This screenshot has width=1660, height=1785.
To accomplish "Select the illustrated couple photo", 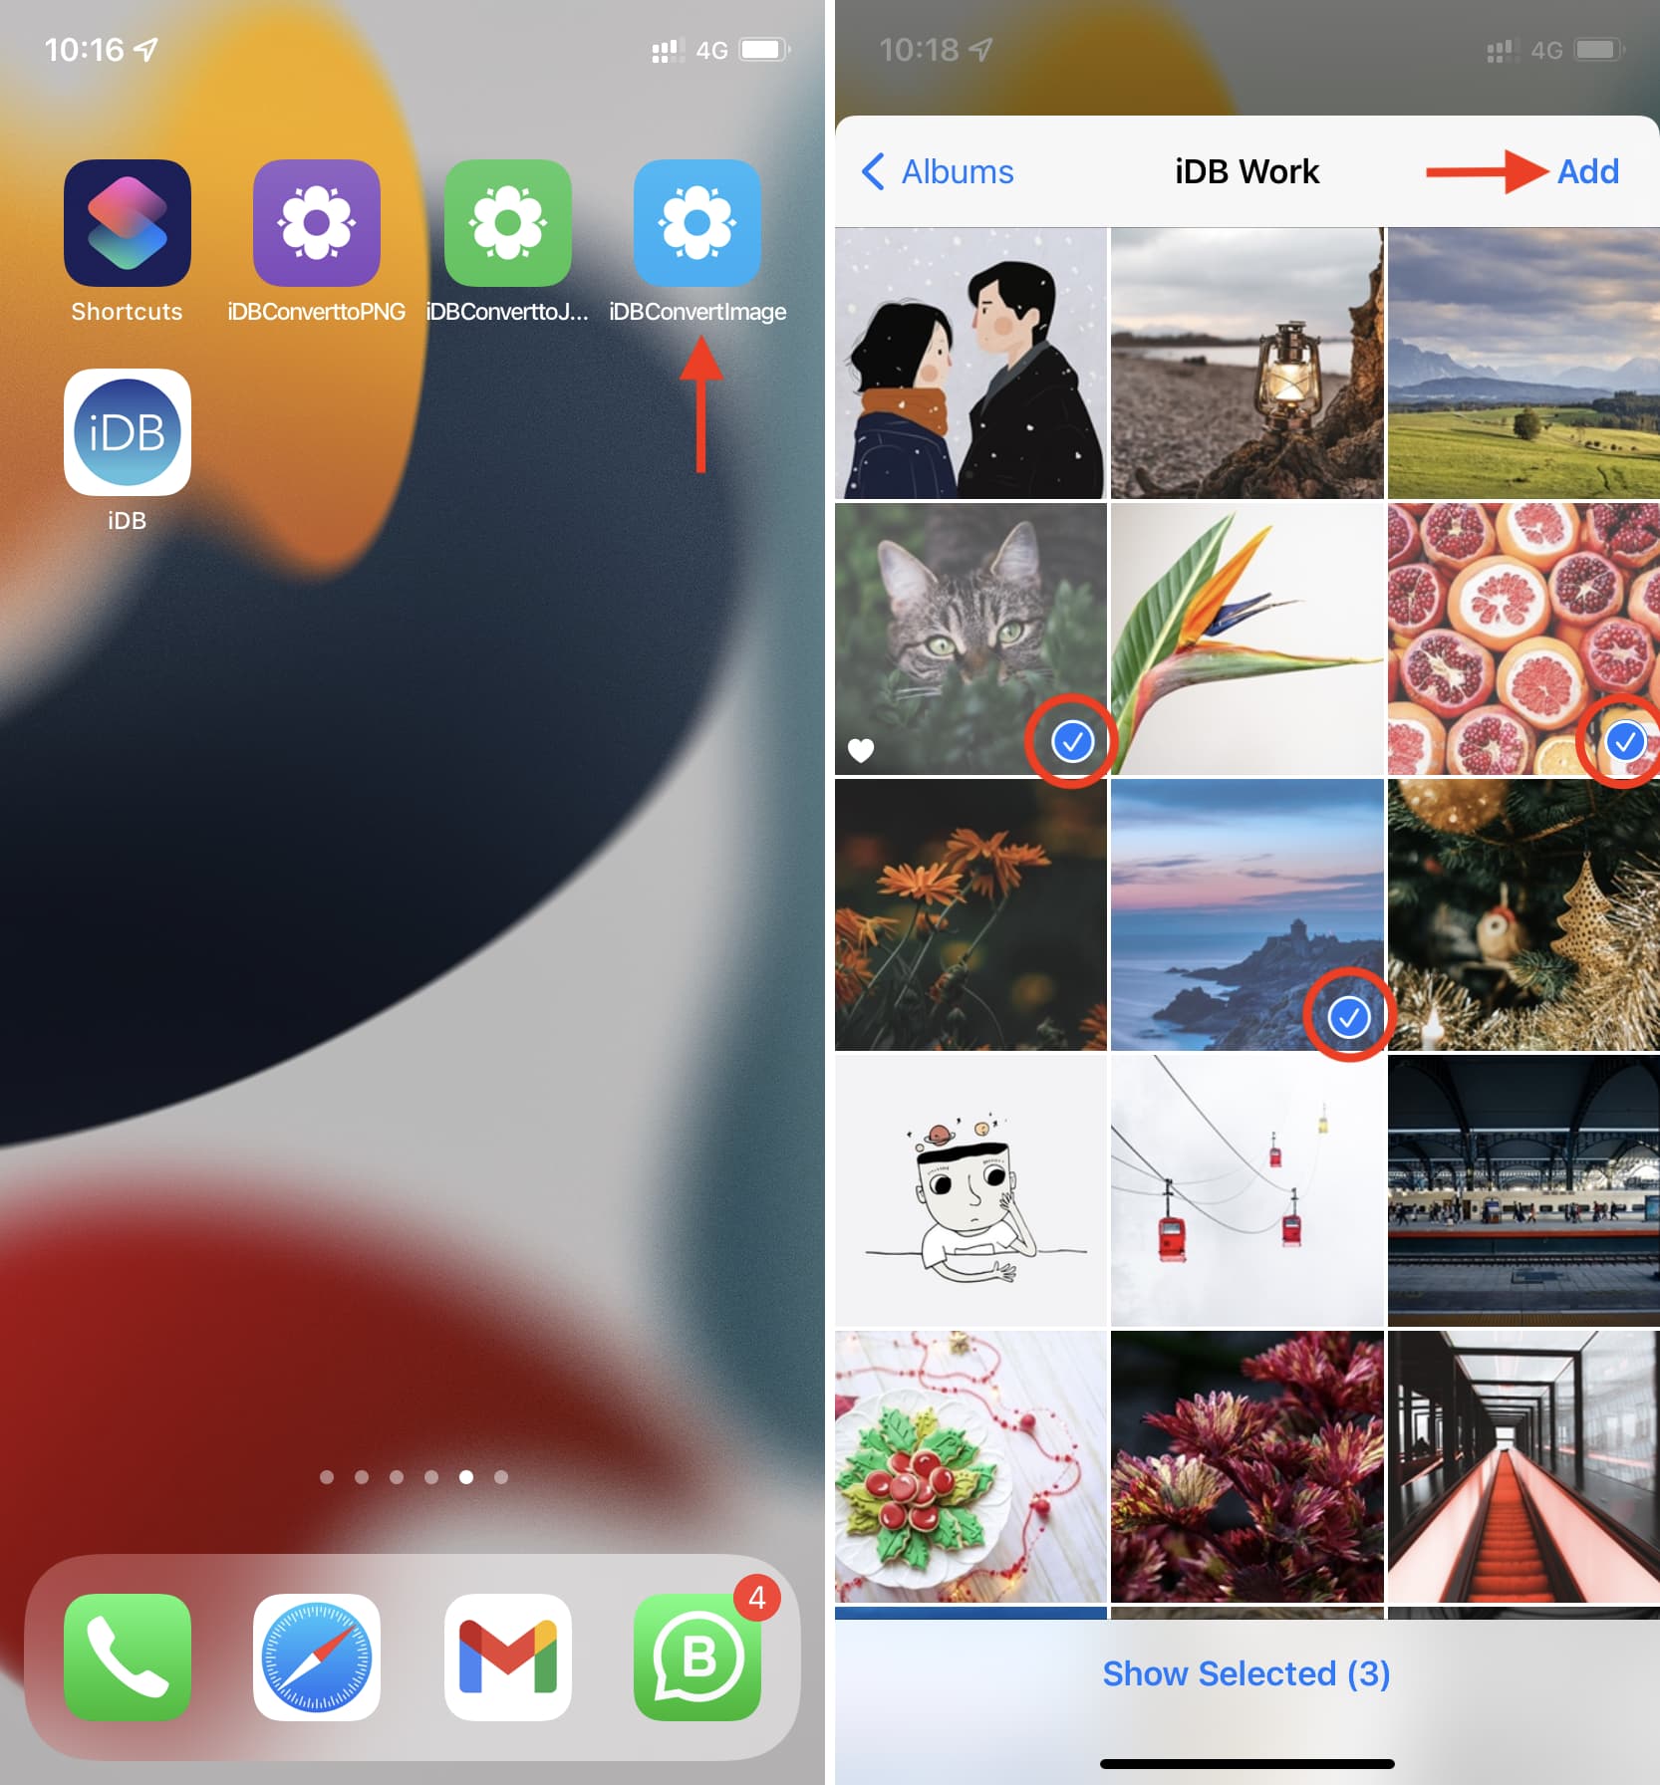I will click(970, 363).
